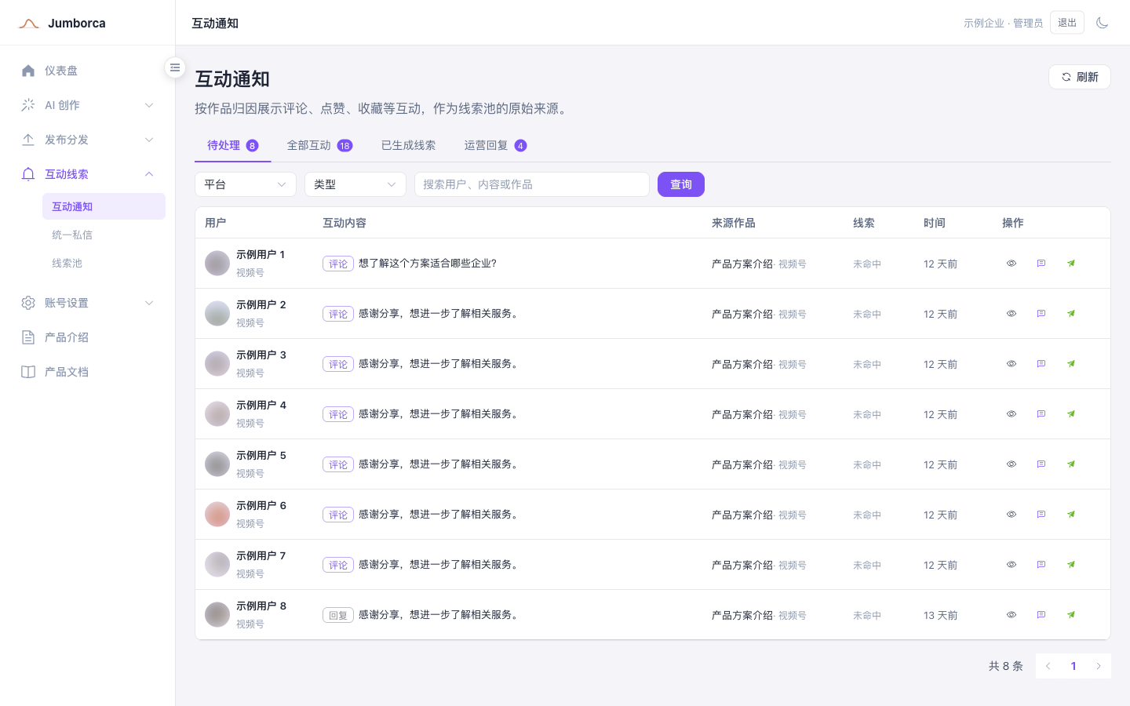Open the 平台 filter dropdown
The width and height of the screenshot is (1130, 706).
tap(246, 184)
